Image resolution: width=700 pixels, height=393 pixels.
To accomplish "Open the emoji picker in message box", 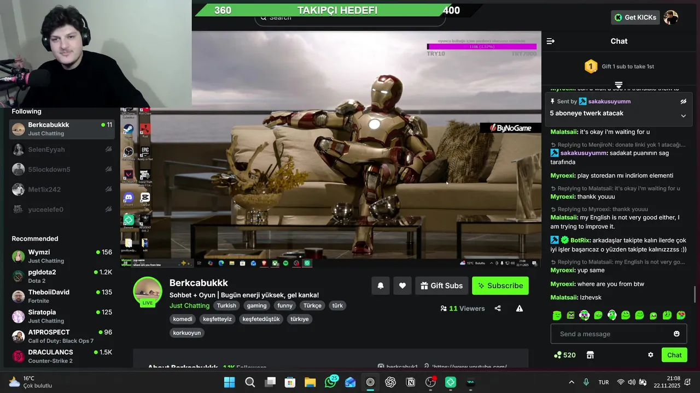I will tap(676, 334).
